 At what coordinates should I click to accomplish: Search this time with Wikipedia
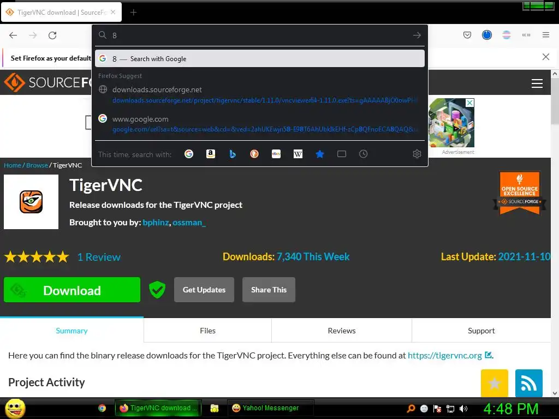pos(298,154)
